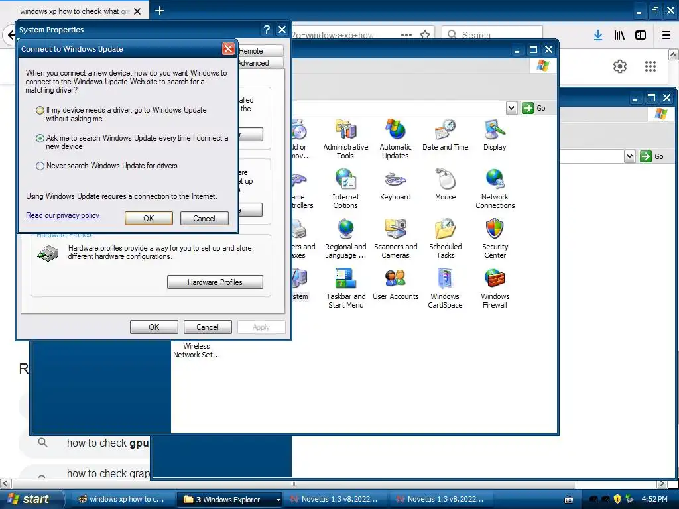This screenshot has height=509, width=679.
Task: Switch to the Remote tab
Action: tap(260, 50)
